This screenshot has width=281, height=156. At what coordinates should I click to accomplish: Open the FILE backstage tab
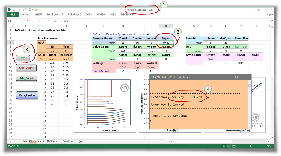pyautogui.click(x=13, y=15)
